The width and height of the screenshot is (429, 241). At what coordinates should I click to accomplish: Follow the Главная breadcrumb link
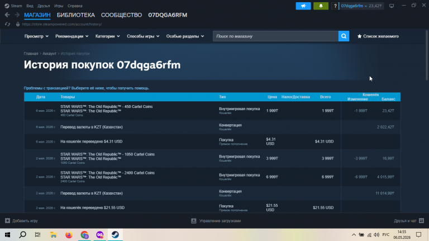coord(31,54)
